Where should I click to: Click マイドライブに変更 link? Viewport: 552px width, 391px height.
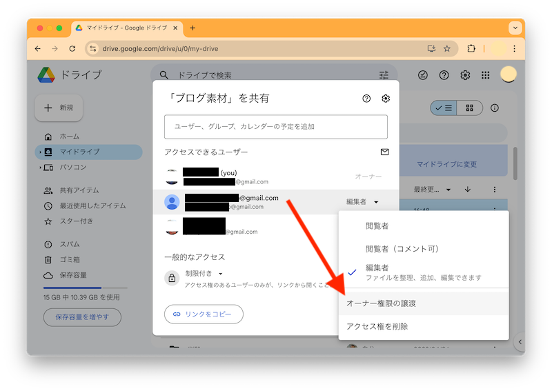446,164
